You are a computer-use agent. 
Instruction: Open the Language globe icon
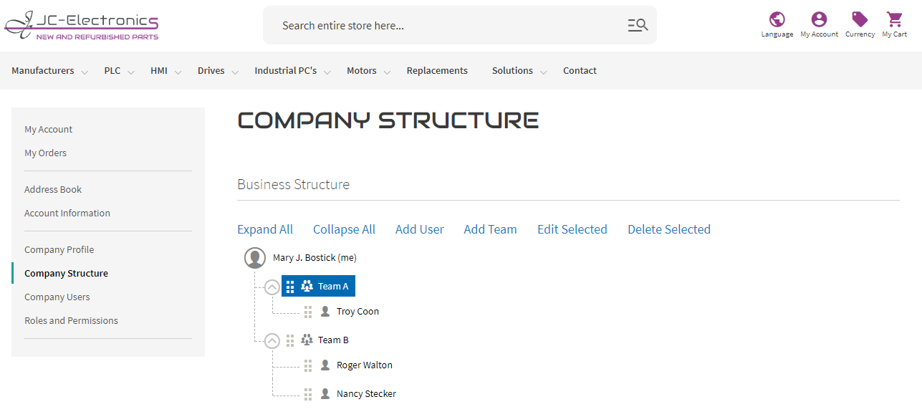pos(777,19)
